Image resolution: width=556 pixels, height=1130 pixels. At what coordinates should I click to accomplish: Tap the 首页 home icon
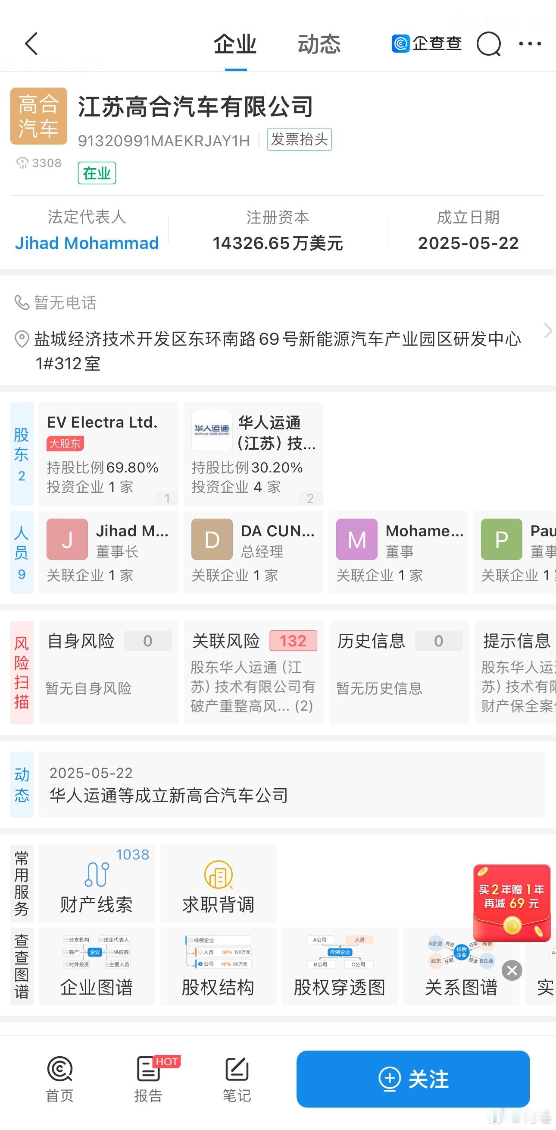[60, 1079]
